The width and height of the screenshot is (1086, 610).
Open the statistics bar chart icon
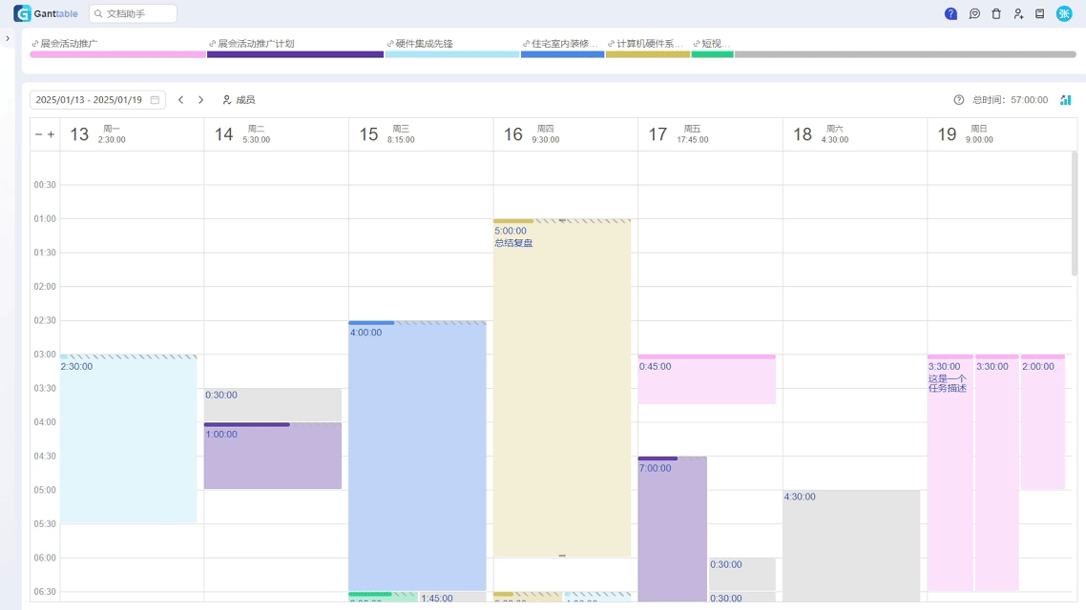pos(1065,100)
